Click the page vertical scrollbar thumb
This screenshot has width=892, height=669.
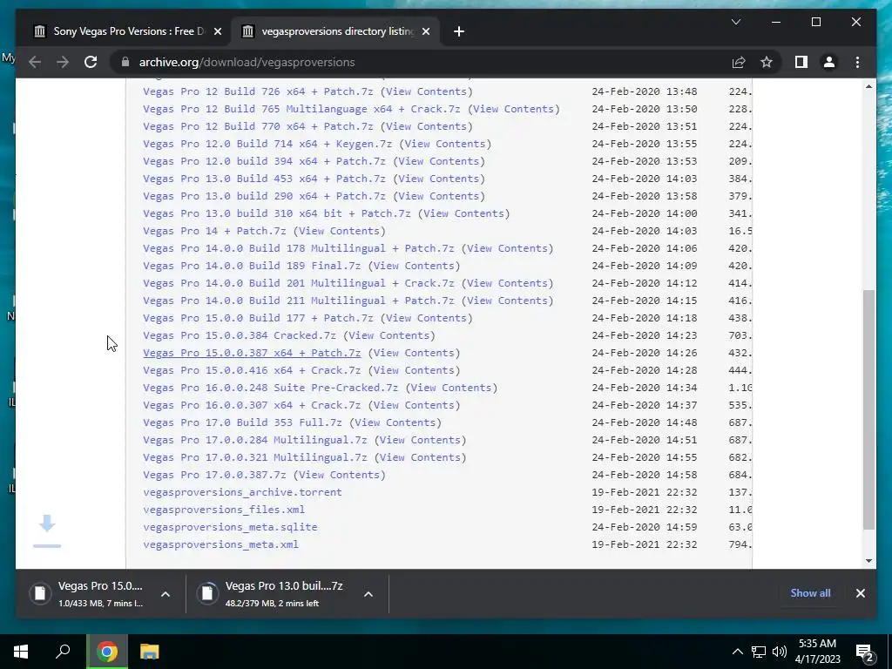(868, 409)
